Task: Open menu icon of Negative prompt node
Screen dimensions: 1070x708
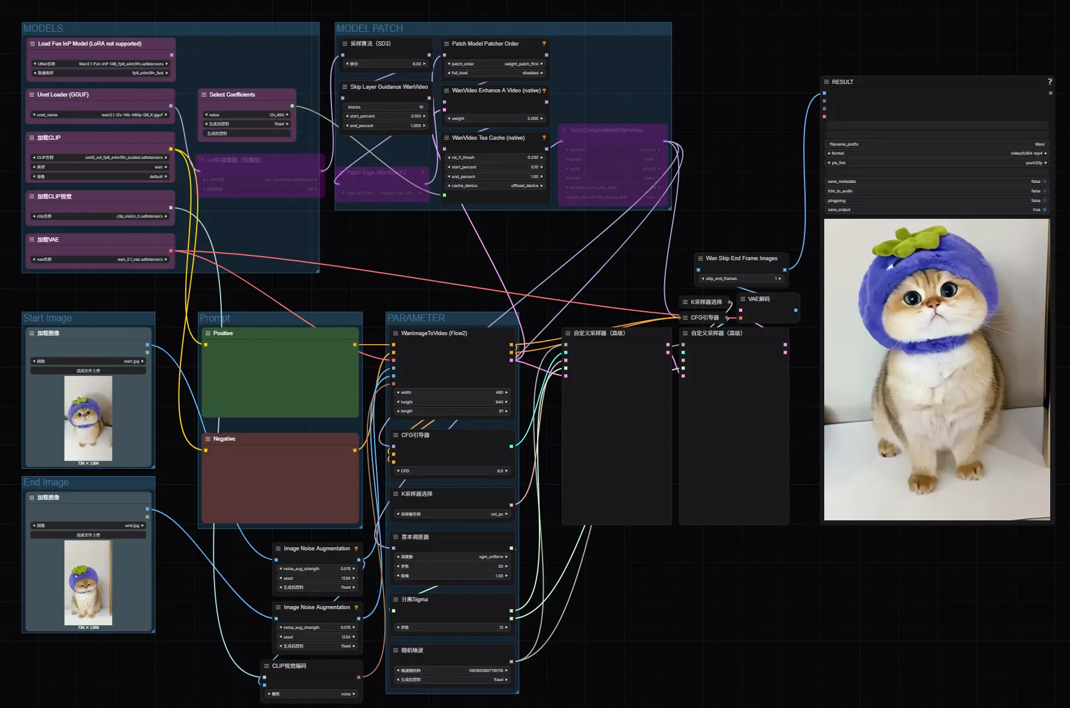Action: coord(208,439)
